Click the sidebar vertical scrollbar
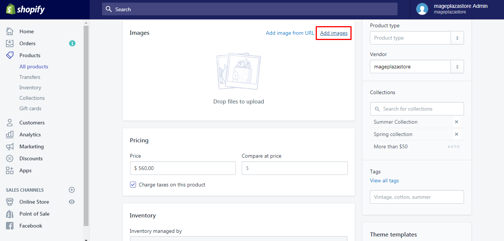This screenshot has width=504, height=241. pos(86,126)
